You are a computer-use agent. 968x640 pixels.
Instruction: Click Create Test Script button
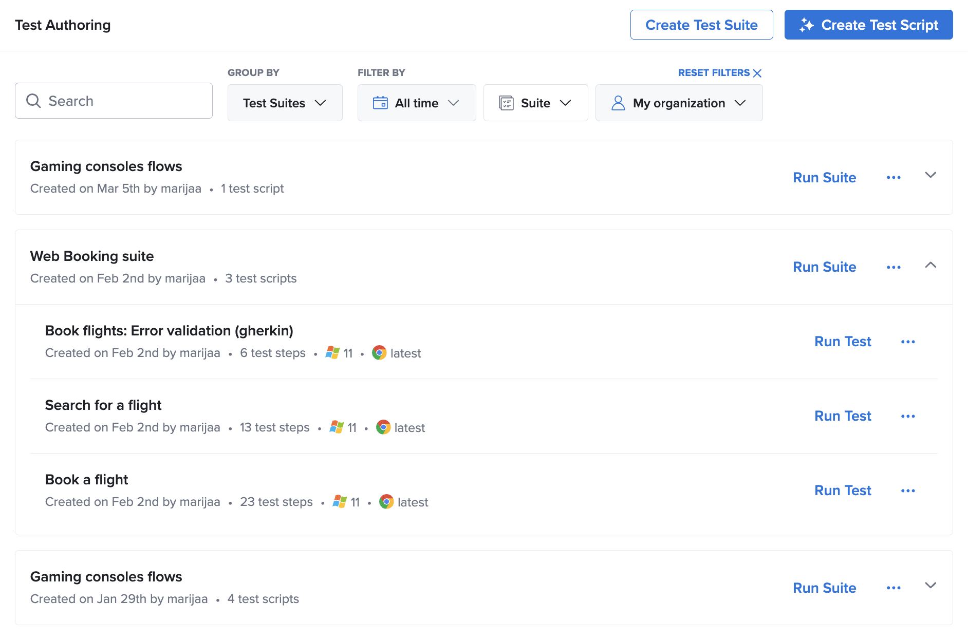pos(868,25)
